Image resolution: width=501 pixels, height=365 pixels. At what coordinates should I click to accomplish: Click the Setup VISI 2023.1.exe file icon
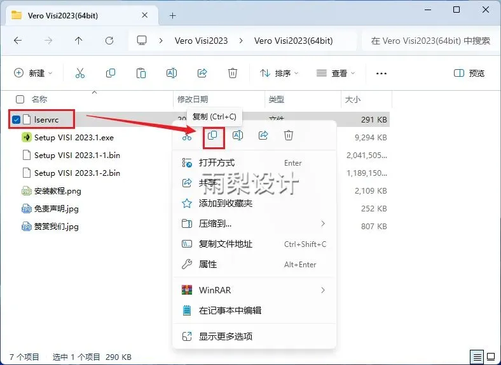click(27, 137)
